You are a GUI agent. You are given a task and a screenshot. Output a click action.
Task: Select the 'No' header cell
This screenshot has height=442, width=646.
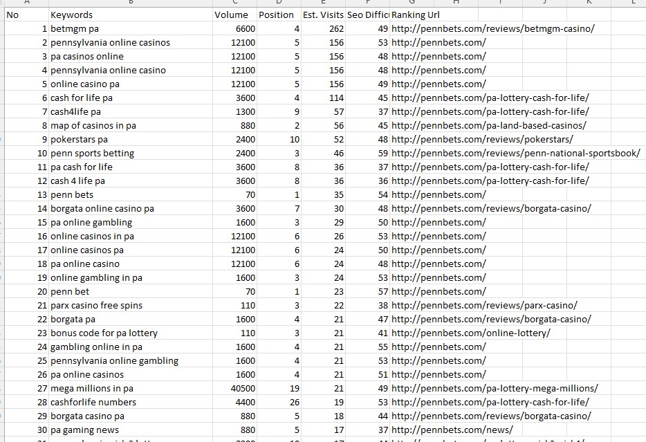pos(26,15)
